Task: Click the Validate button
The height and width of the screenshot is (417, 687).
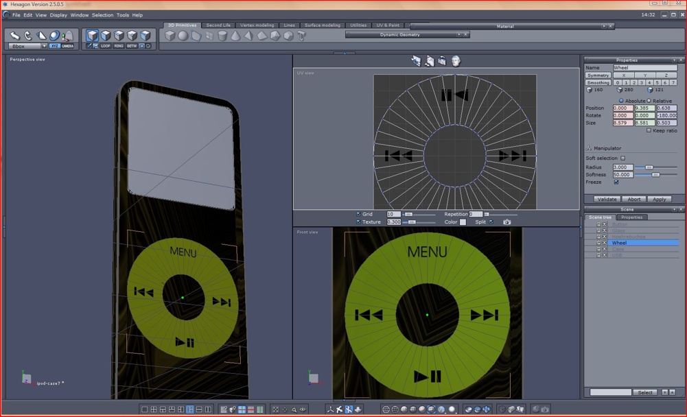Action: click(607, 200)
